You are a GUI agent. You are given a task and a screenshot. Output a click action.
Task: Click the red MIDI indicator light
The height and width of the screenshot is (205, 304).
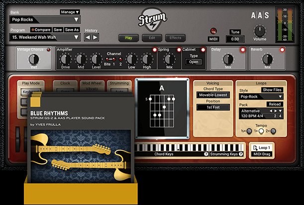click(x=213, y=31)
